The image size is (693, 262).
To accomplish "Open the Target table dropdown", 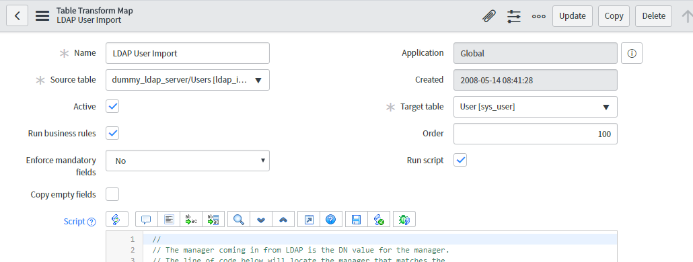I will point(535,107).
